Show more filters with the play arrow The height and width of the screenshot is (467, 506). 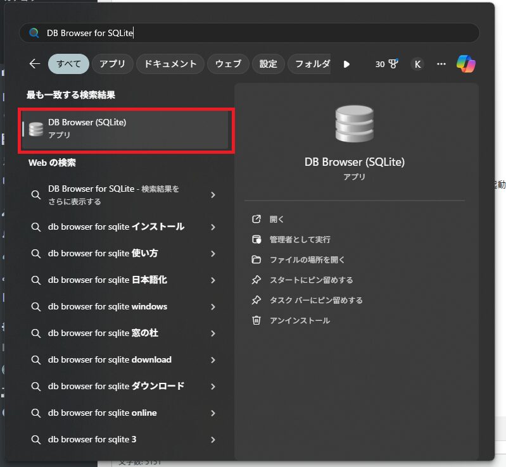click(346, 64)
